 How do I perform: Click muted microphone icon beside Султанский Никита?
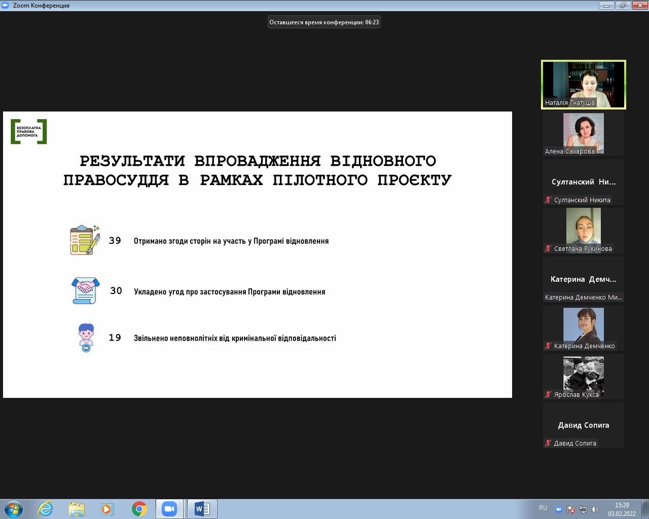point(548,200)
